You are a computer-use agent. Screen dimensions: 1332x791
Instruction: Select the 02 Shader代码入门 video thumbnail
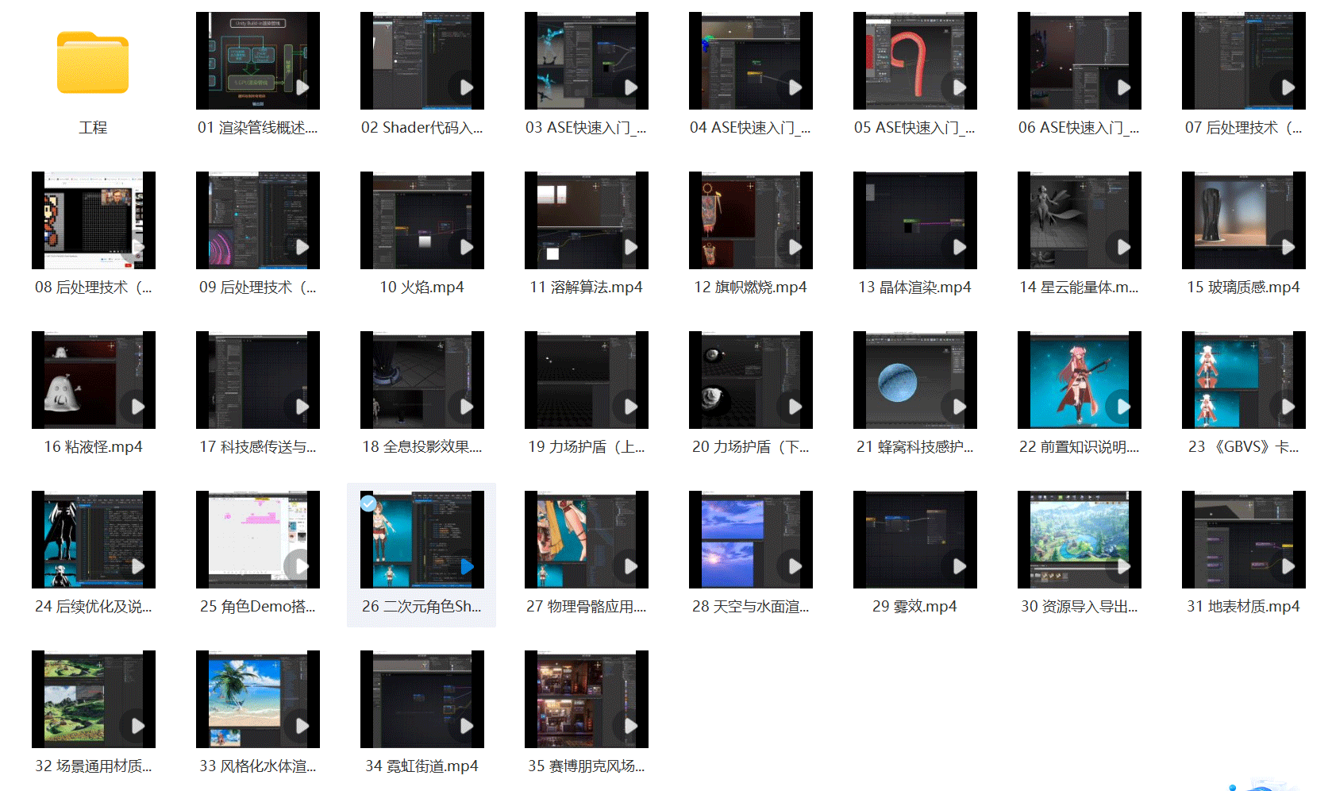click(x=422, y=61)
